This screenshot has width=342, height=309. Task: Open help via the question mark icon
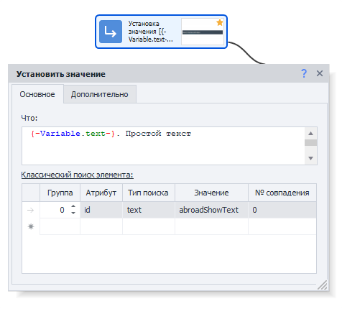[304, 73]
